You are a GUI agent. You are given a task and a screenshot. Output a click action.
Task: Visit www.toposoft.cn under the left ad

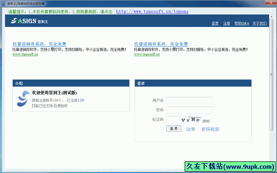point(25,54)
